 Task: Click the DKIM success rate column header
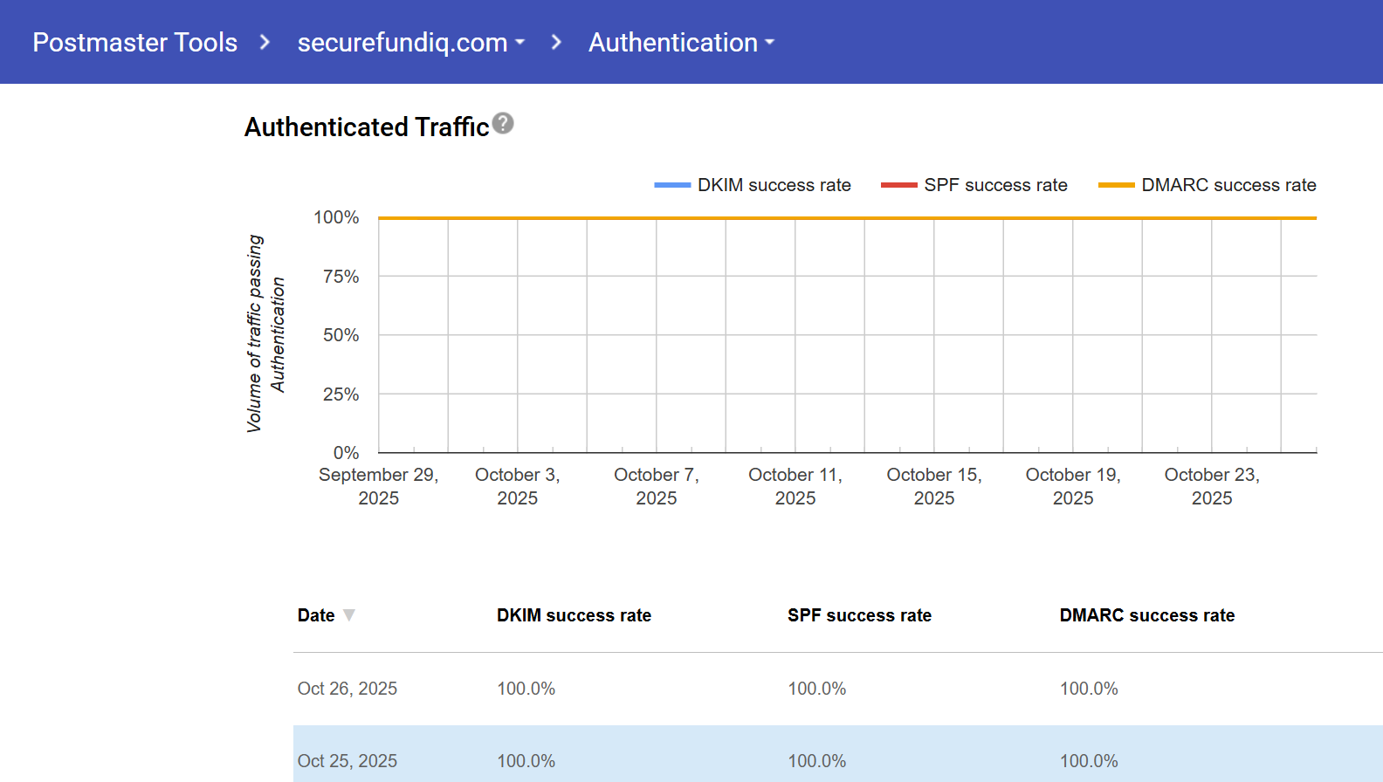pyautogui.click(x=574, y=615)
